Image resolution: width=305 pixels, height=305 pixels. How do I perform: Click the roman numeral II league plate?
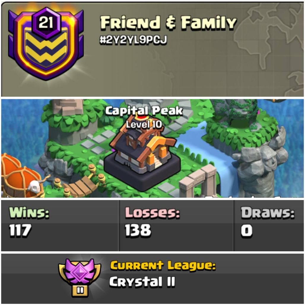[x=80, y=290]
